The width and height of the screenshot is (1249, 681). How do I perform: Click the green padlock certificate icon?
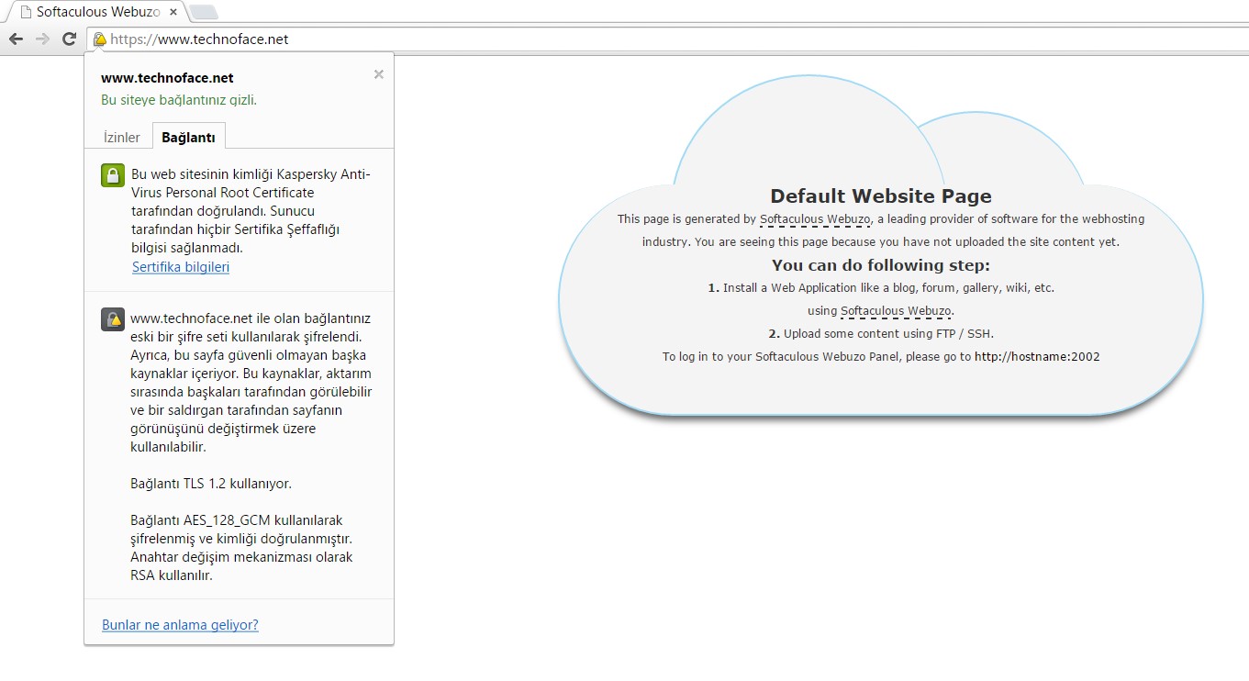pos(112,175)
